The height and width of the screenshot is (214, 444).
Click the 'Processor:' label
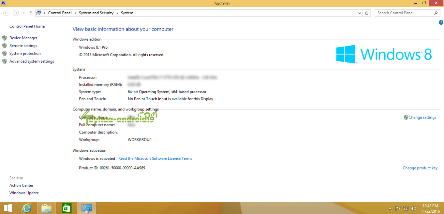(x=88, y=78)
